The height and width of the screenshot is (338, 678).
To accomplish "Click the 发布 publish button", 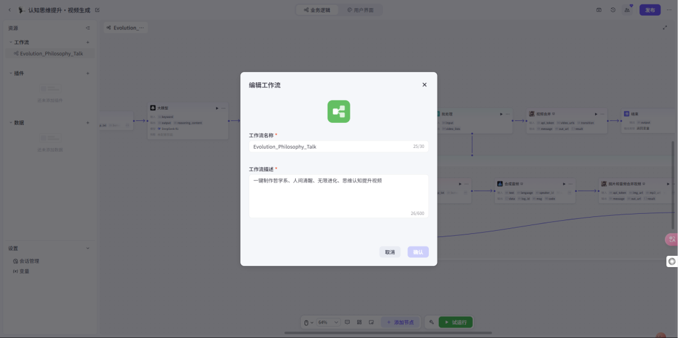I will [650, 10].
